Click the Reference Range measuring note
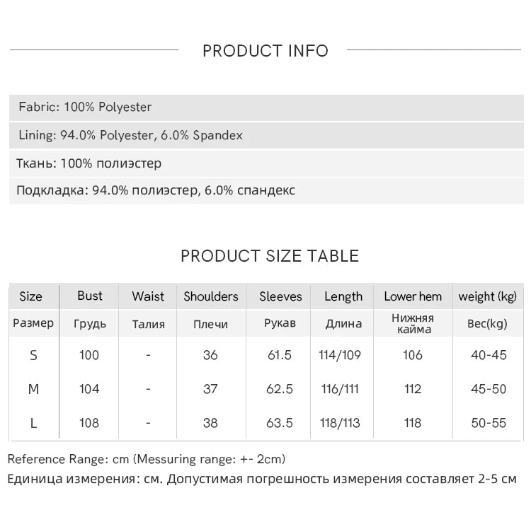Screen dimensions: 531x505 coord(147,459)
